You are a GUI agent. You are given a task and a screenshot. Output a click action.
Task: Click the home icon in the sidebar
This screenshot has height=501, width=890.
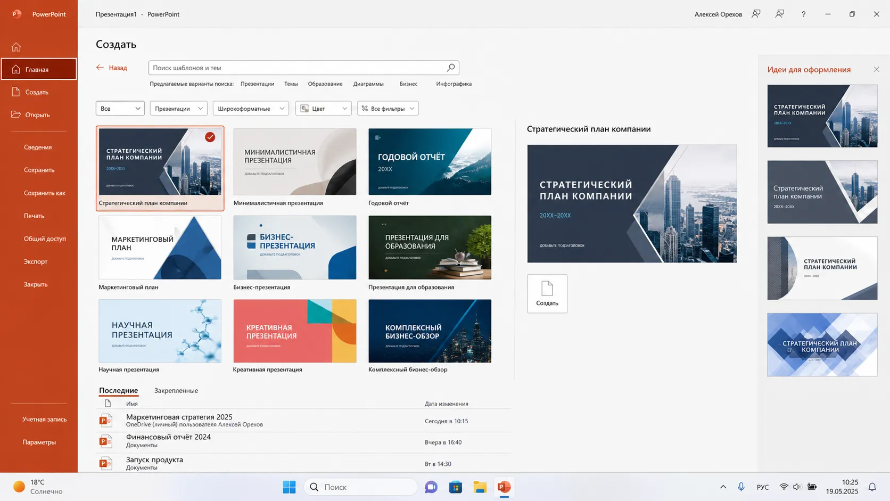point(16,47)
